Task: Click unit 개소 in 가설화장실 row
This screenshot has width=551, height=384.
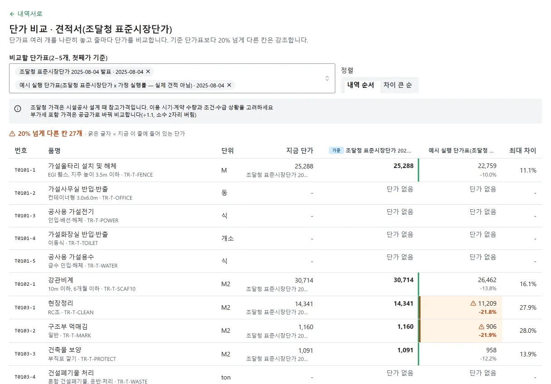Action: 227,238
